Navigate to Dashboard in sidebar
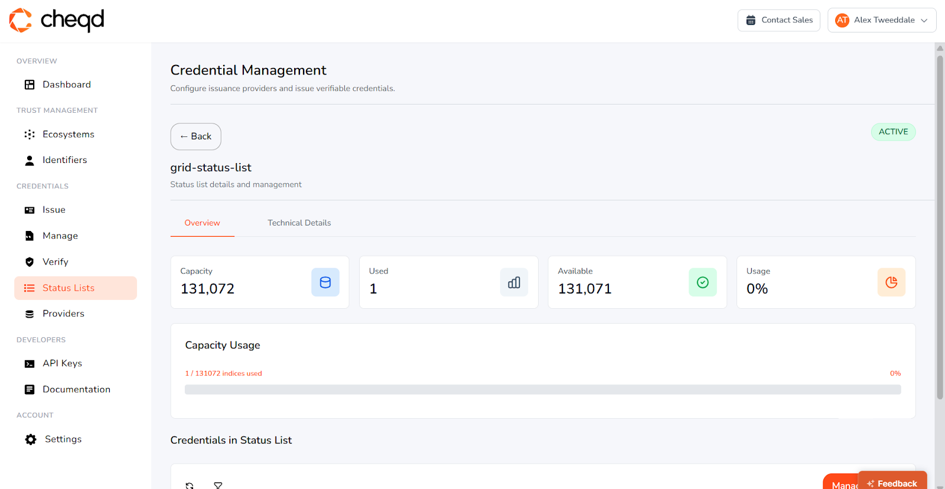This screenshot has height=489, width=945. (x=66, y=84)
